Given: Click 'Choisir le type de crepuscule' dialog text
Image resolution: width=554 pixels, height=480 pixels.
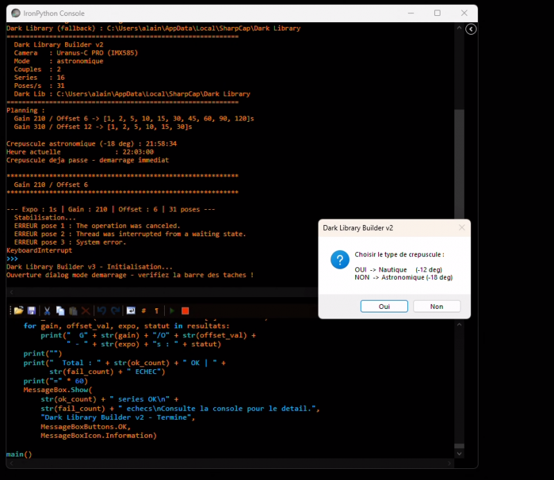Looking at the screenshot, I should pos(400,254).
